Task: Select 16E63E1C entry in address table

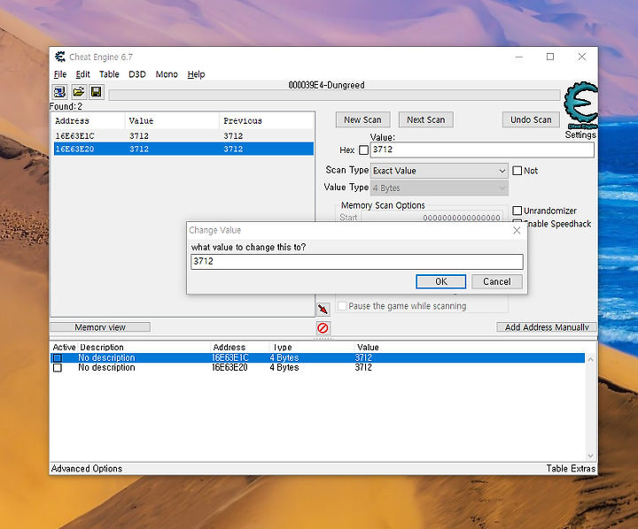Action: (317, 358)
